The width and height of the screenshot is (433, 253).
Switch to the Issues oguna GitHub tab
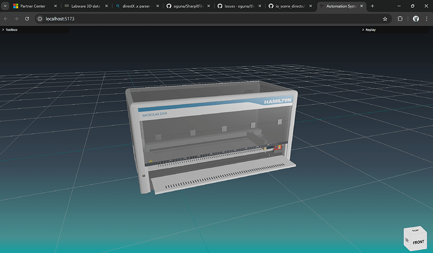(x=239, y=6)
